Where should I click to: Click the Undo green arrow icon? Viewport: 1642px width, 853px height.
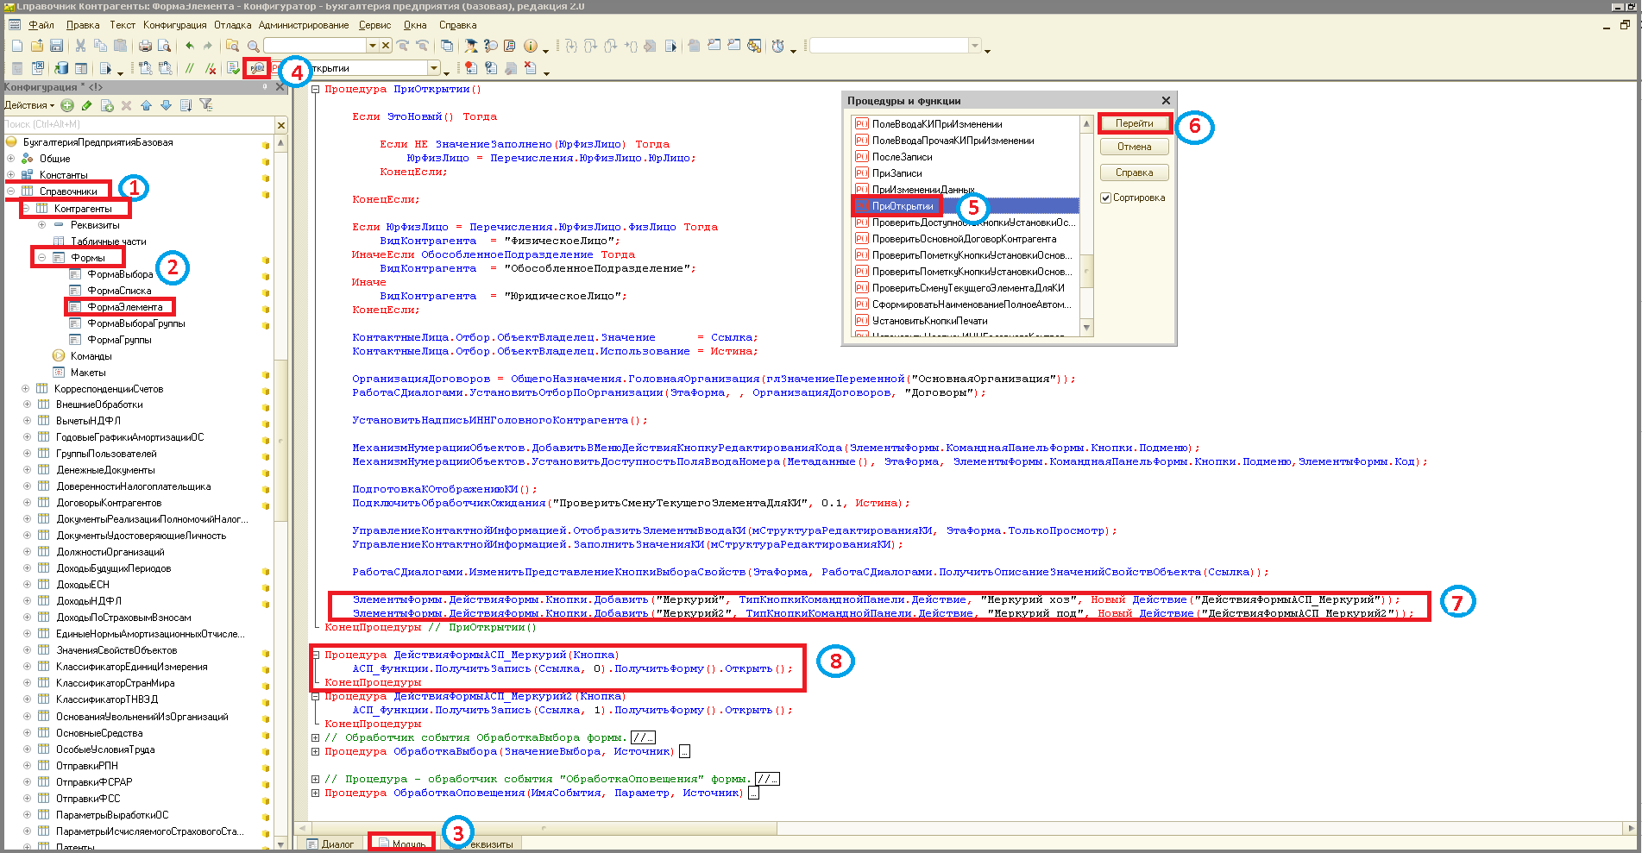coord(189,46)
